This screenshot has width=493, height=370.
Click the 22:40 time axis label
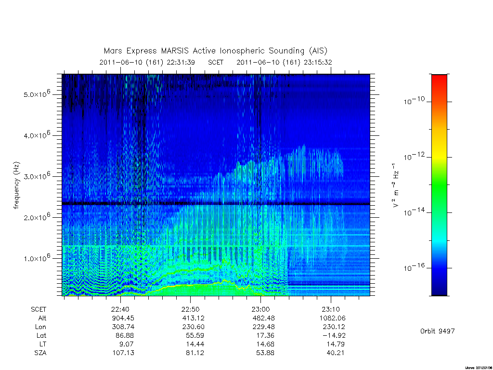coord(120,309)
